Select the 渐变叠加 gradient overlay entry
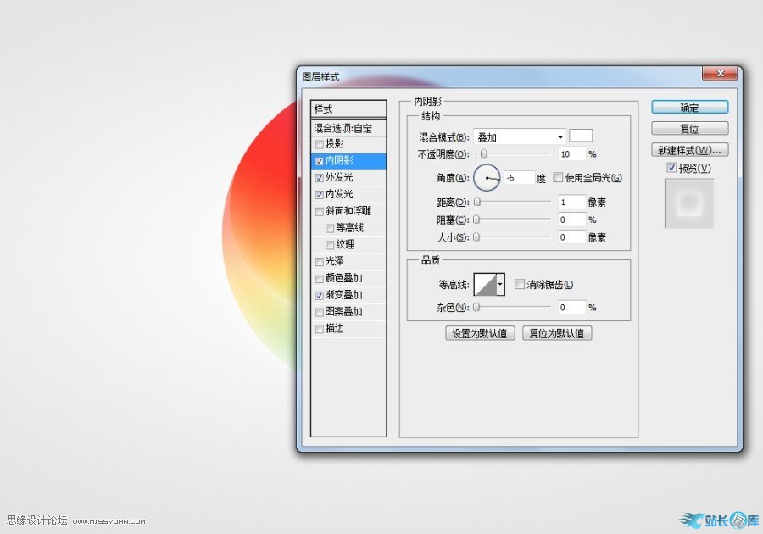This screenshot has height=534, width=763. 344,295
